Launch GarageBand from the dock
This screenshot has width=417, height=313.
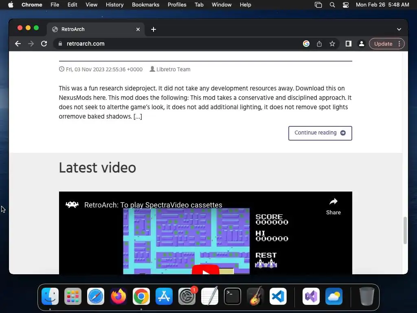pyautogui.click(x=255, y=296)
